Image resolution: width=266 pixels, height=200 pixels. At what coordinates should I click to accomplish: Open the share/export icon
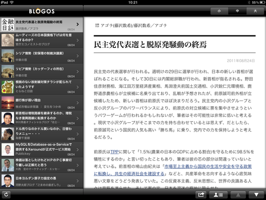click(x=201, y=194)
